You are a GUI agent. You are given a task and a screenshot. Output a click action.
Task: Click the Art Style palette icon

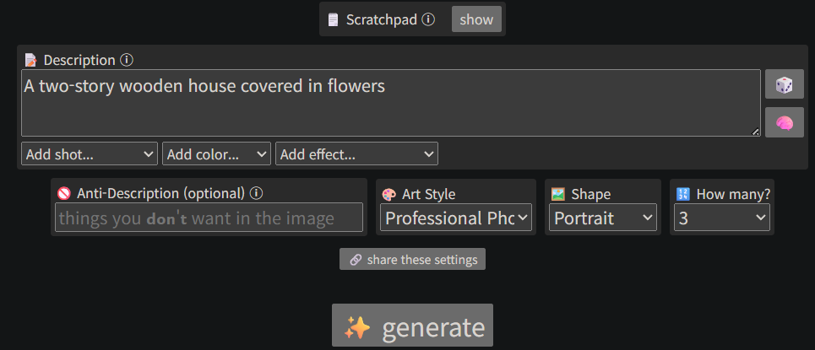[x=388, y=194]
